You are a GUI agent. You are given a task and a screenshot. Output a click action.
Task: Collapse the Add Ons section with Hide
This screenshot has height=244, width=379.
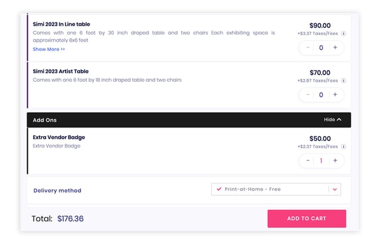332,120
